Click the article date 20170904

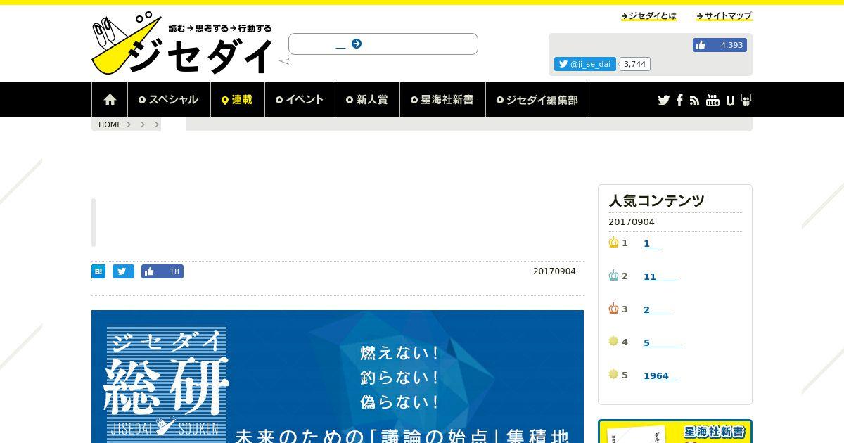554,271
